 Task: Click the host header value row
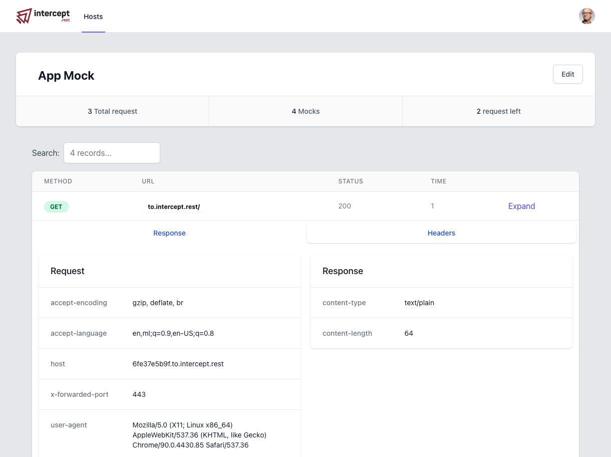click(x=178, y=364)
